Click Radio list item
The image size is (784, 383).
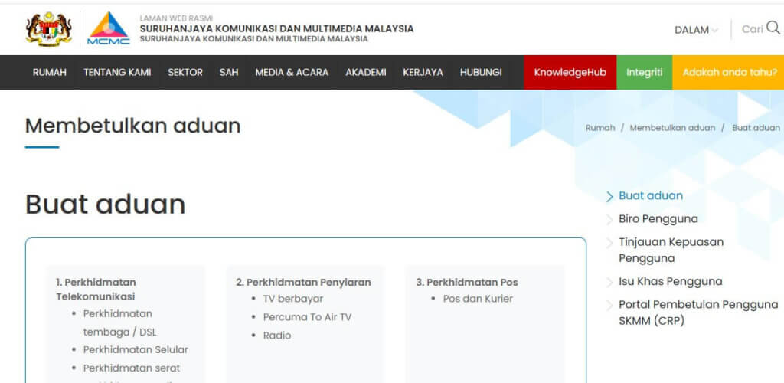point(277,335)
